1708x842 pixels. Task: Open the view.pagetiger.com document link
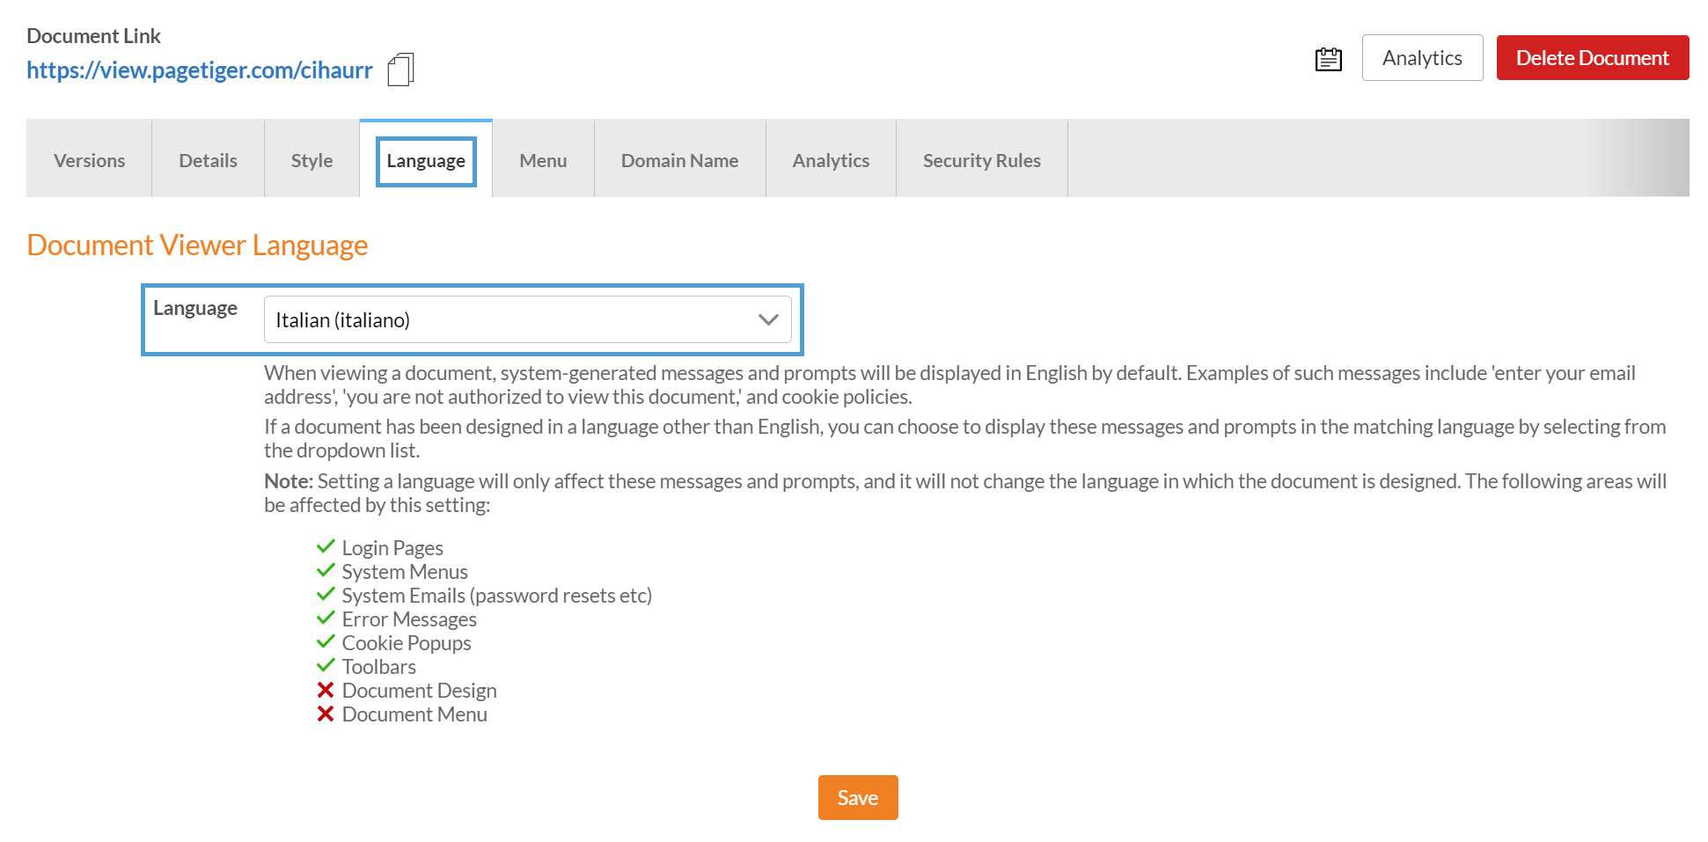pos(200,70)
